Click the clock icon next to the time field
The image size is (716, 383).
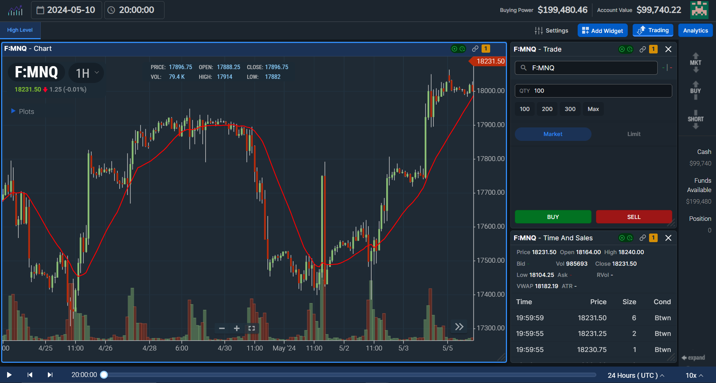tap(111, 10)
